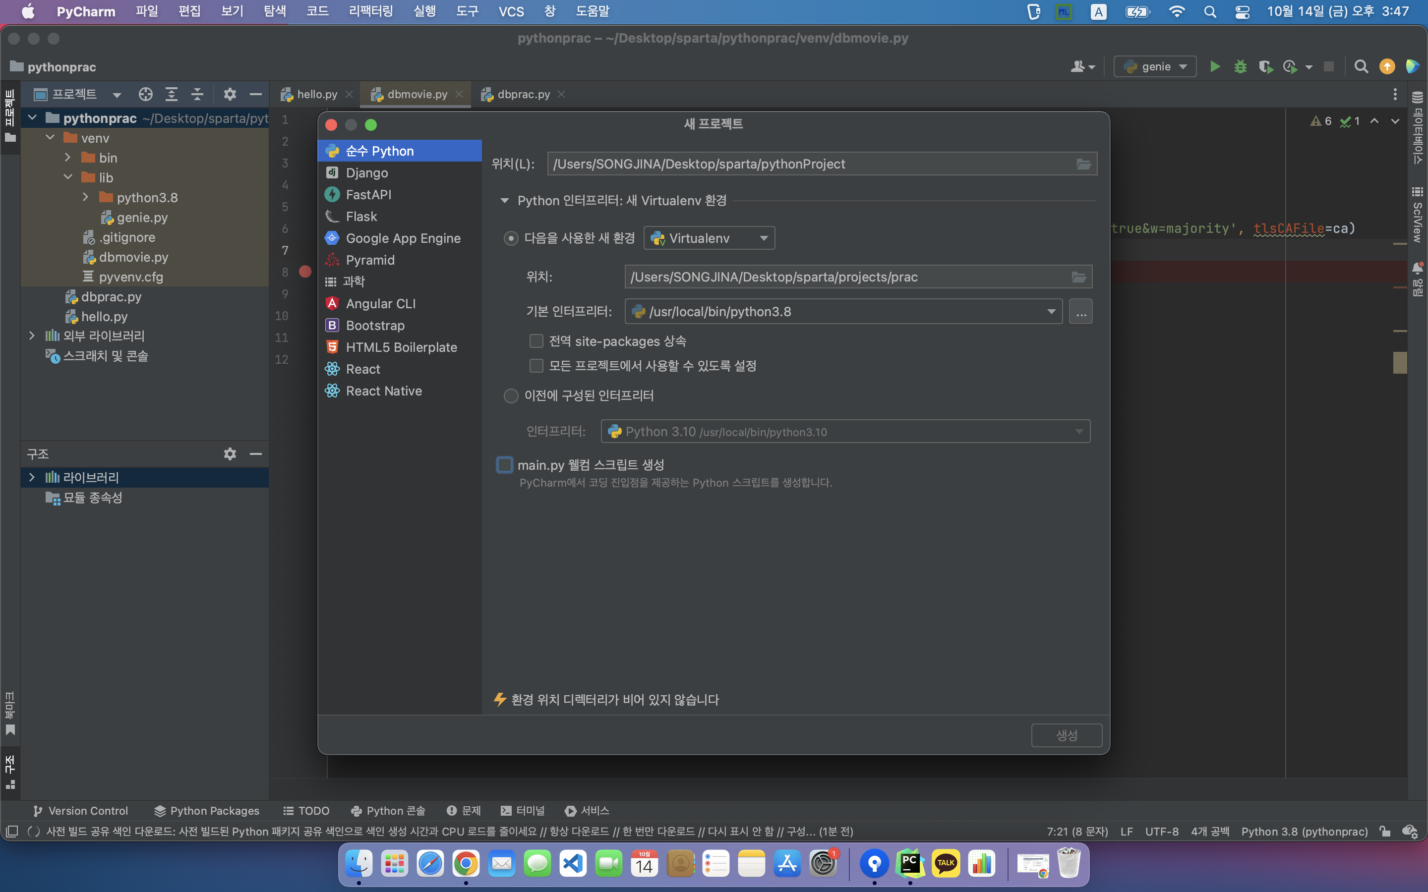1428x892 pixels.
Task: Enable make available to all projects checkbox
Action: 536,366
